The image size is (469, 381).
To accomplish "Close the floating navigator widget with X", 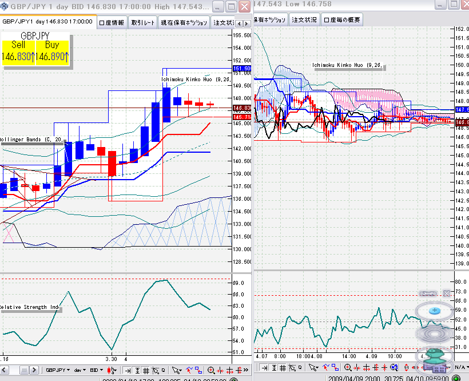I will click(446, 293).
